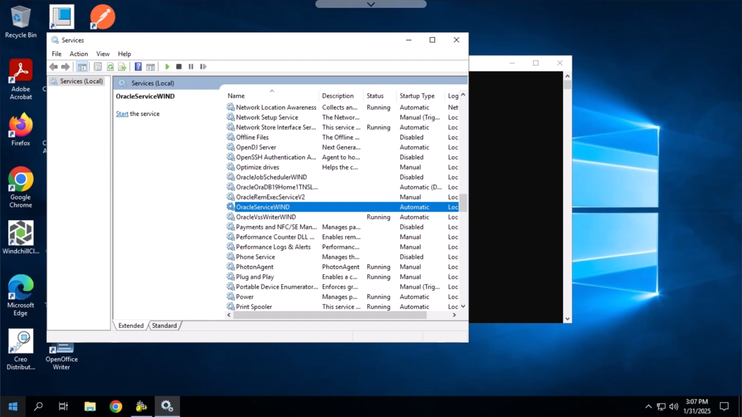Viewport: 742px width, 417px height.
Task: Click the Back arrow in Services toolbar
Action: pyautogui.click(x=54, y=67)
